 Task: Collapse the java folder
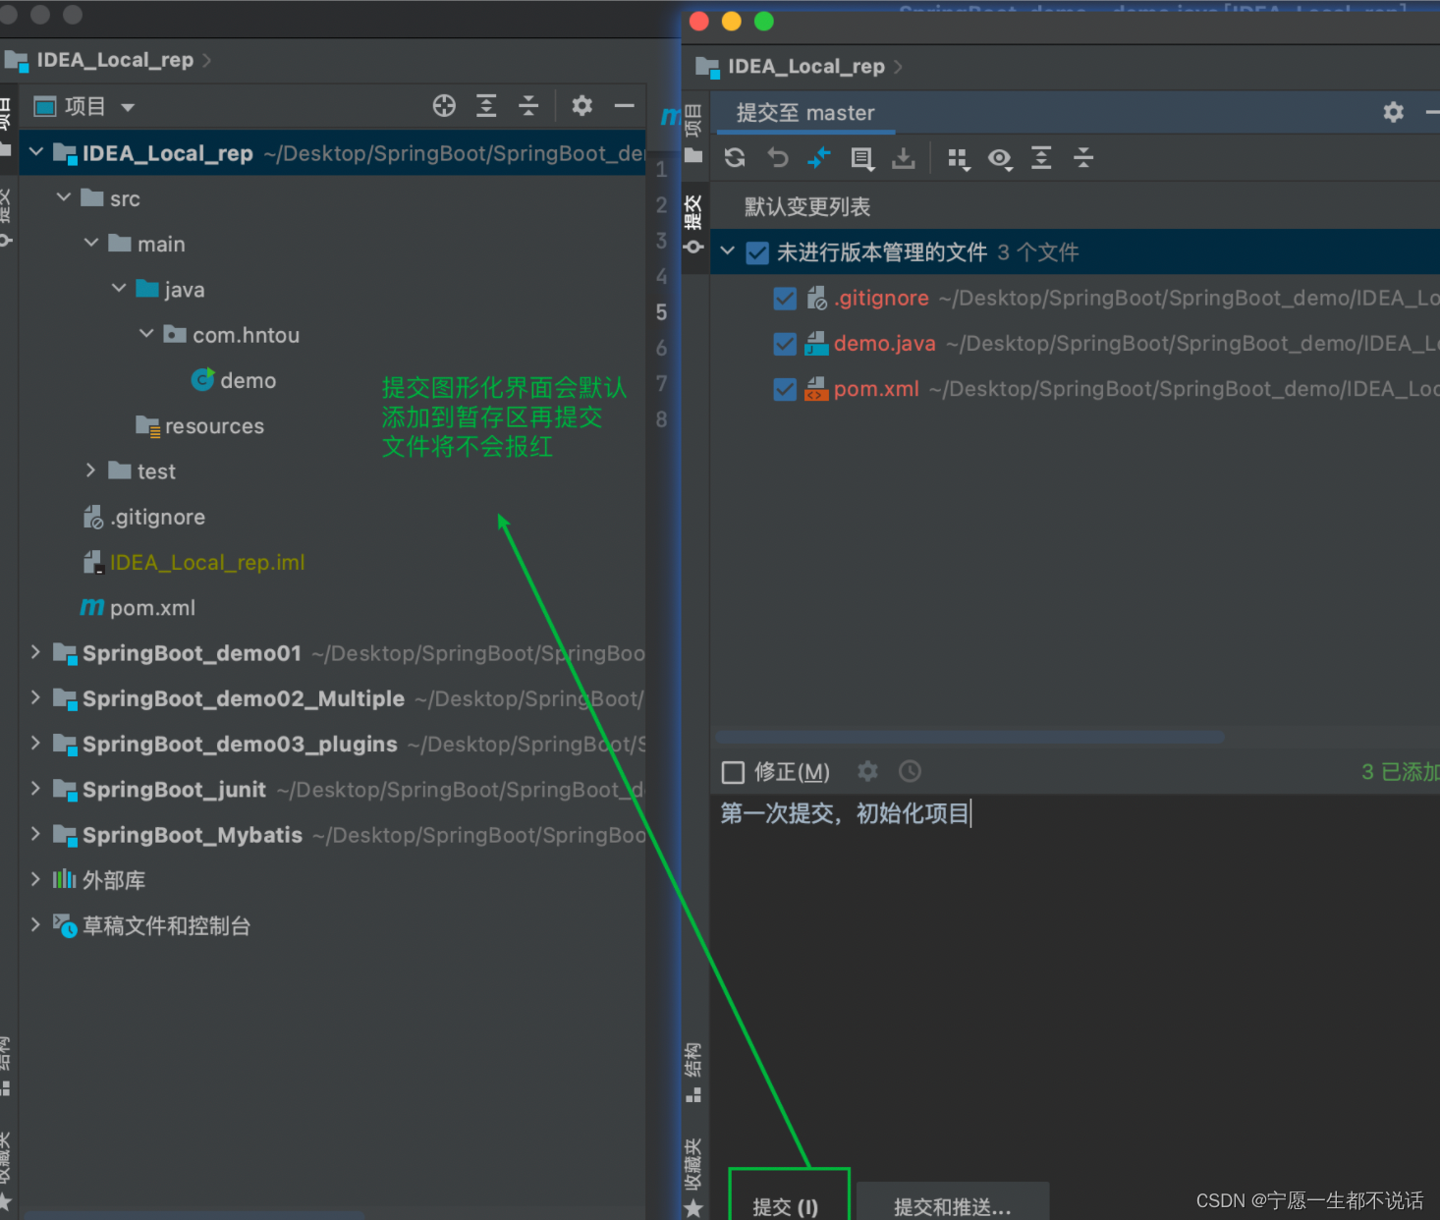click(x=119, y=288)
